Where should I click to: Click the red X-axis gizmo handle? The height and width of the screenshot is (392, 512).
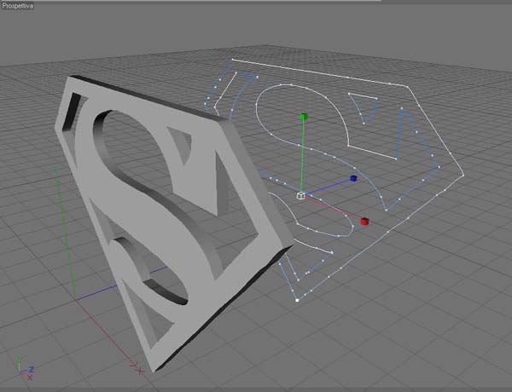(364, 222)
